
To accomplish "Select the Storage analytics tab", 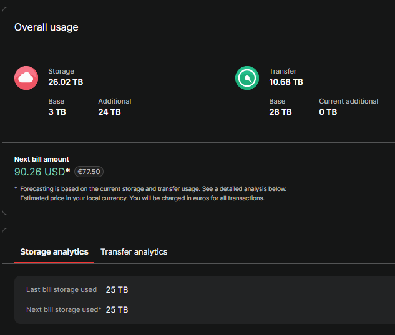I will coord(54,251).
